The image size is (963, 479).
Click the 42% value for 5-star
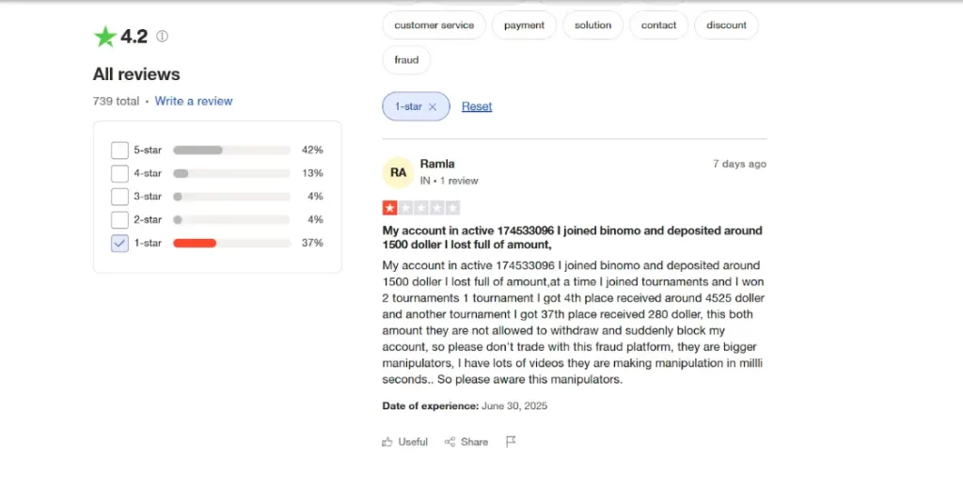tap(312, 150)
